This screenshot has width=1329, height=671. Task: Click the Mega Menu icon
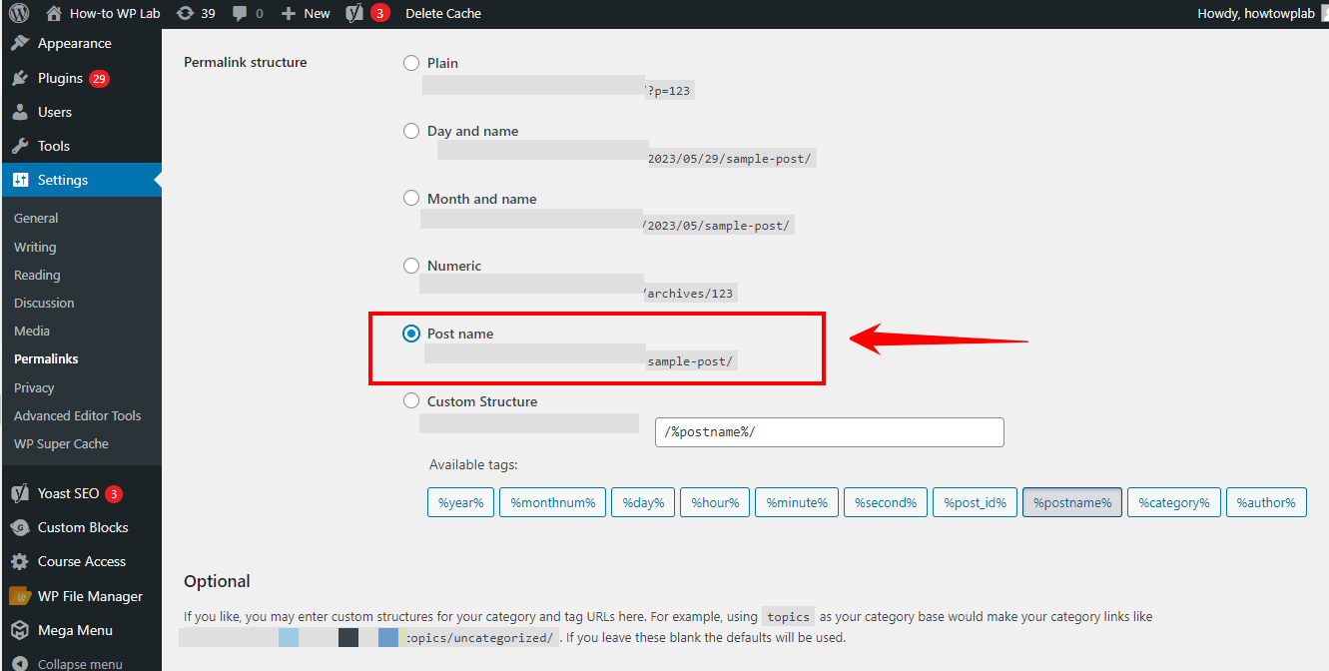[20, 630]
